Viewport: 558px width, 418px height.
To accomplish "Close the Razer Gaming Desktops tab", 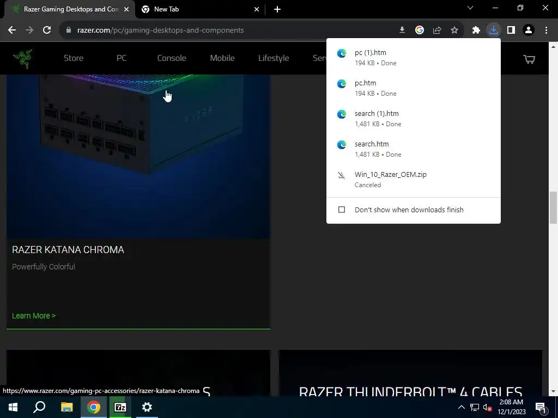I will 126,9.
